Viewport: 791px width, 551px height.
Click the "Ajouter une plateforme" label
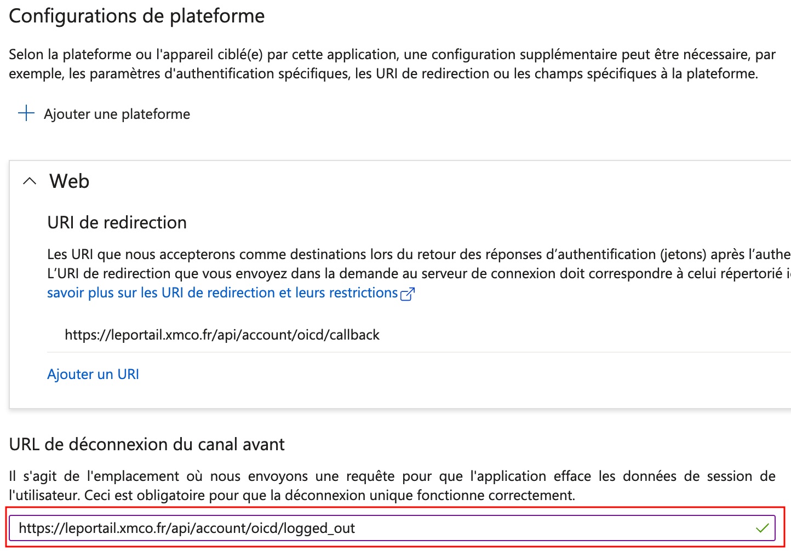click(x=117, y=114)
